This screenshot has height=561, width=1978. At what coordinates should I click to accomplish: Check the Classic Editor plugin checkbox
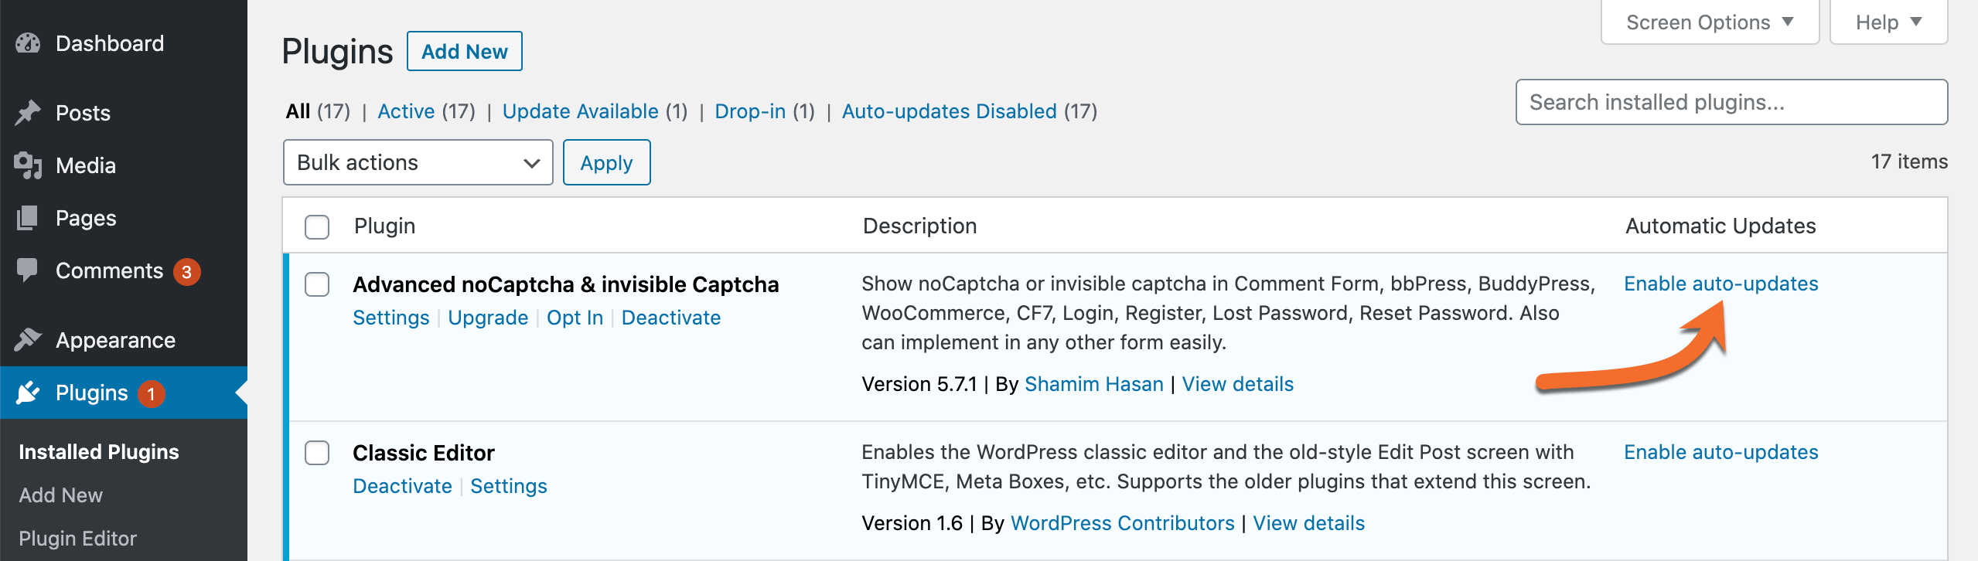[x=317, y=453]
